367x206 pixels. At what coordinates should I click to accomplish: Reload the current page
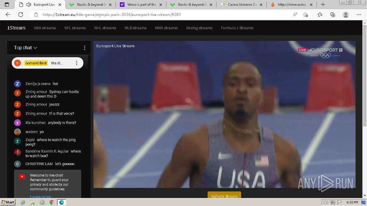point(21,15)
